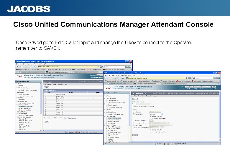Viewport: 230px width, 159px height.
Task: Open the Refresh page menu in right window
Action: coord(149,96)
